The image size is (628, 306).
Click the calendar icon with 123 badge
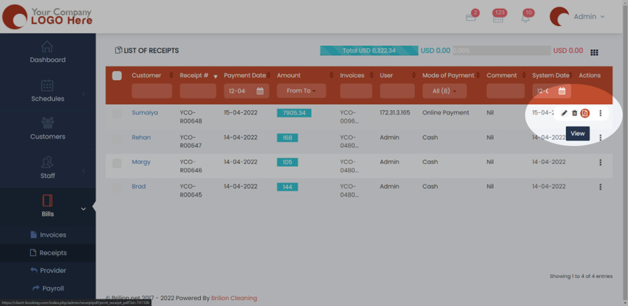click(498, 18)
